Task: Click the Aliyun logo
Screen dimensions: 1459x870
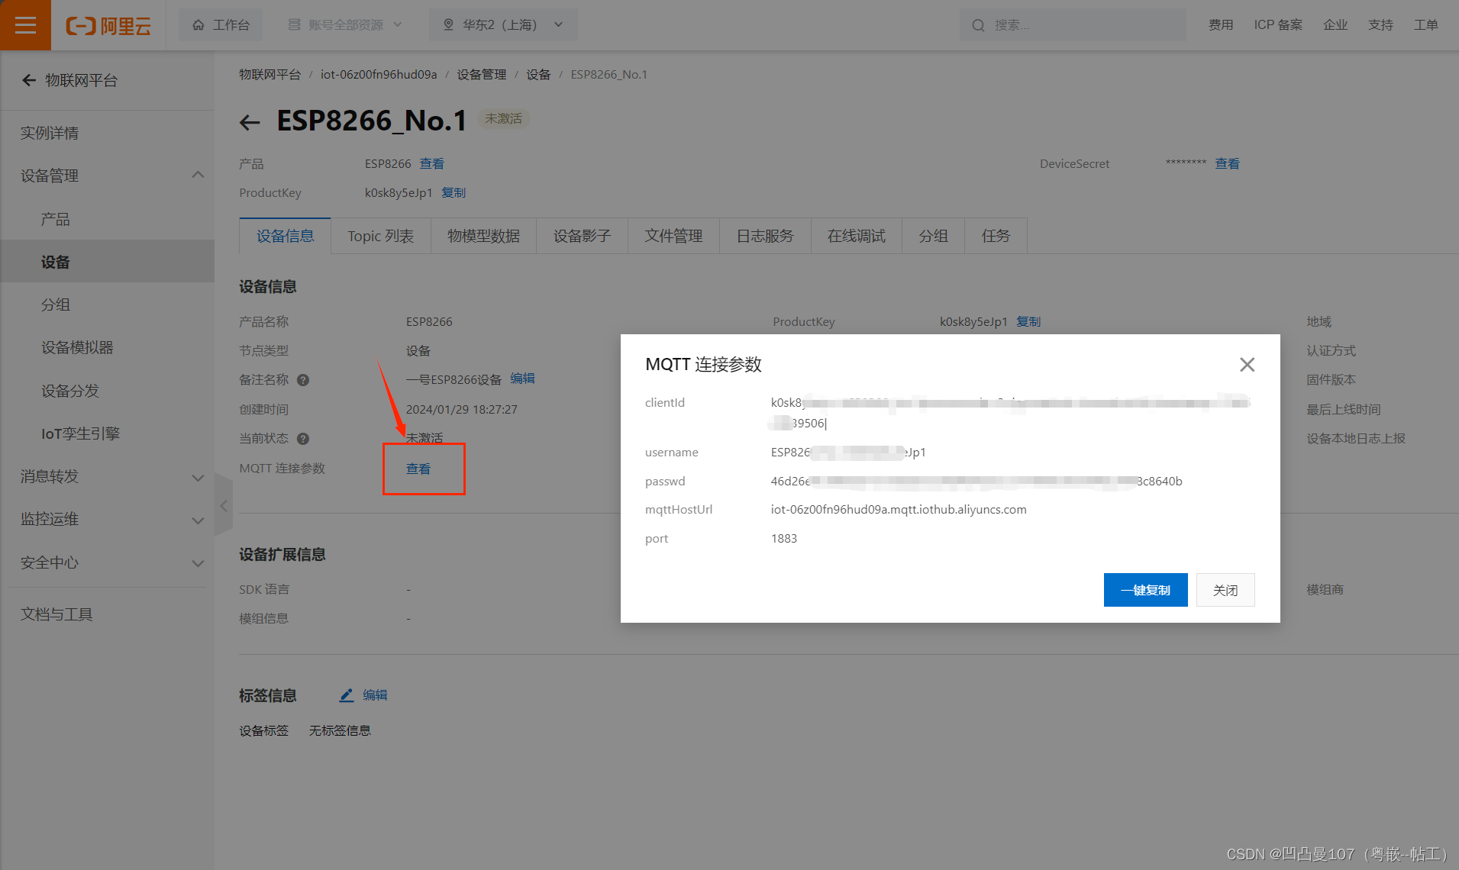Action: click(x=108, y=24)
